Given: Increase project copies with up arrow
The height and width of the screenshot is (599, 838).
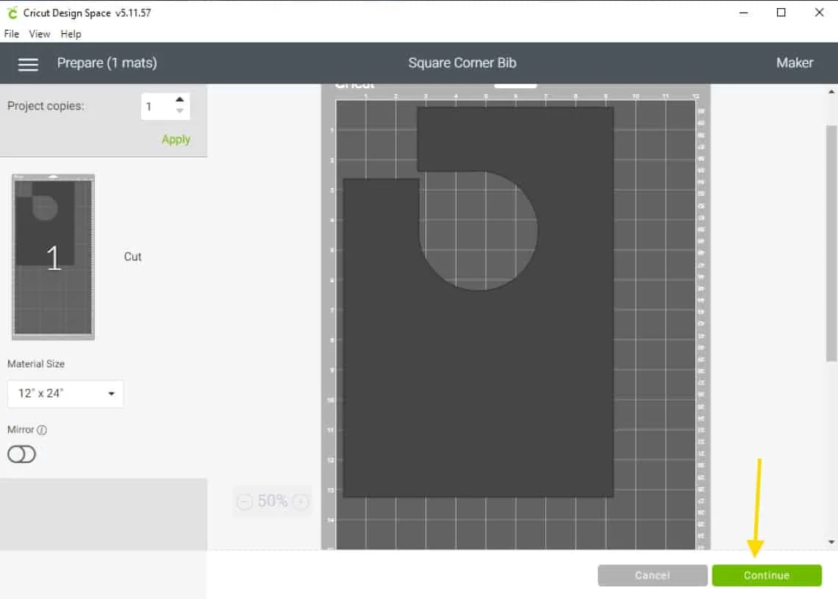Looking at the screenshot, I should click(x=179, y=99).
